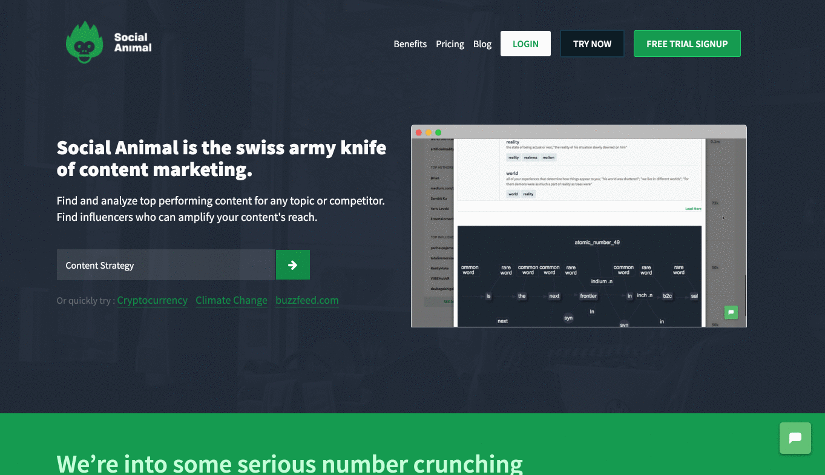Viewport: 825px width, 475px height.
Task: Click the Social Animal wordmark text
Action: click(x=133, y=42)
